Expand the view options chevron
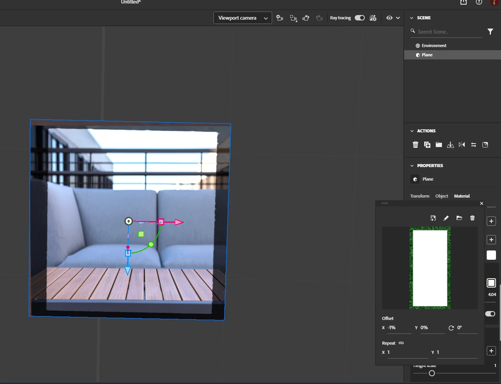Screen dimensions: 501x384 [398, 18]
